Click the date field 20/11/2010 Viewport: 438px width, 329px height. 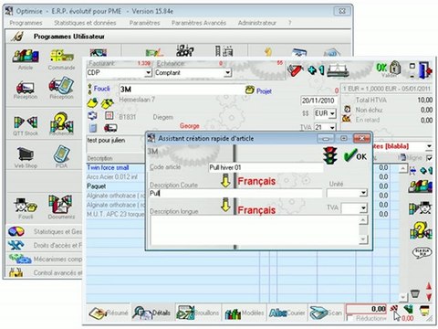click(x=318, y=101)
